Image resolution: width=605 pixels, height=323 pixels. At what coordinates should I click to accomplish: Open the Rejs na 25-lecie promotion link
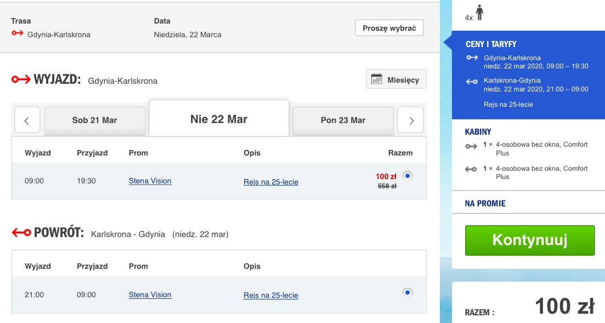coord(271,181)
